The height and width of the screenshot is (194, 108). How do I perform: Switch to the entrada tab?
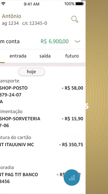tap(18, 56)
